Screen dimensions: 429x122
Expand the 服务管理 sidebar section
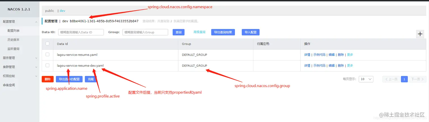(20, 58)
